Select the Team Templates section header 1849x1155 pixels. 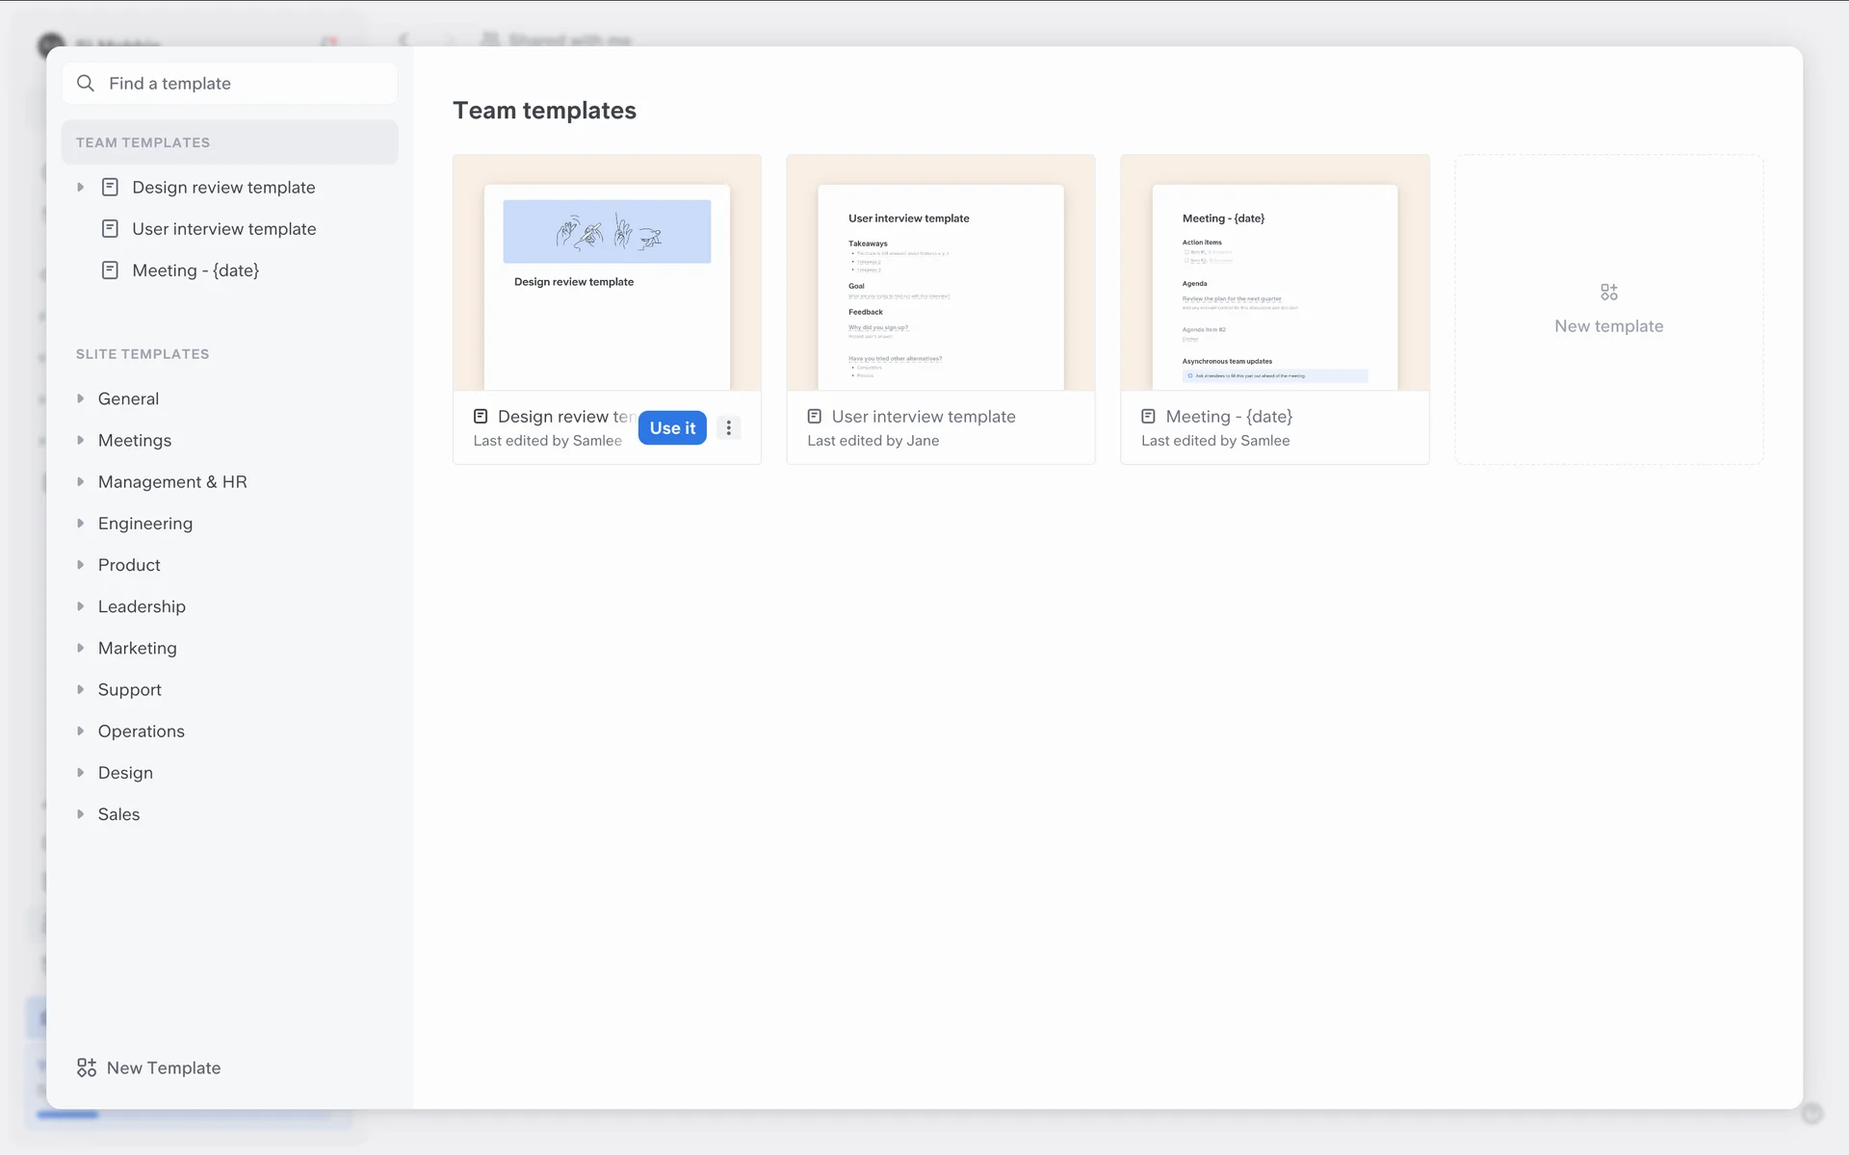[x=143, y=142]
